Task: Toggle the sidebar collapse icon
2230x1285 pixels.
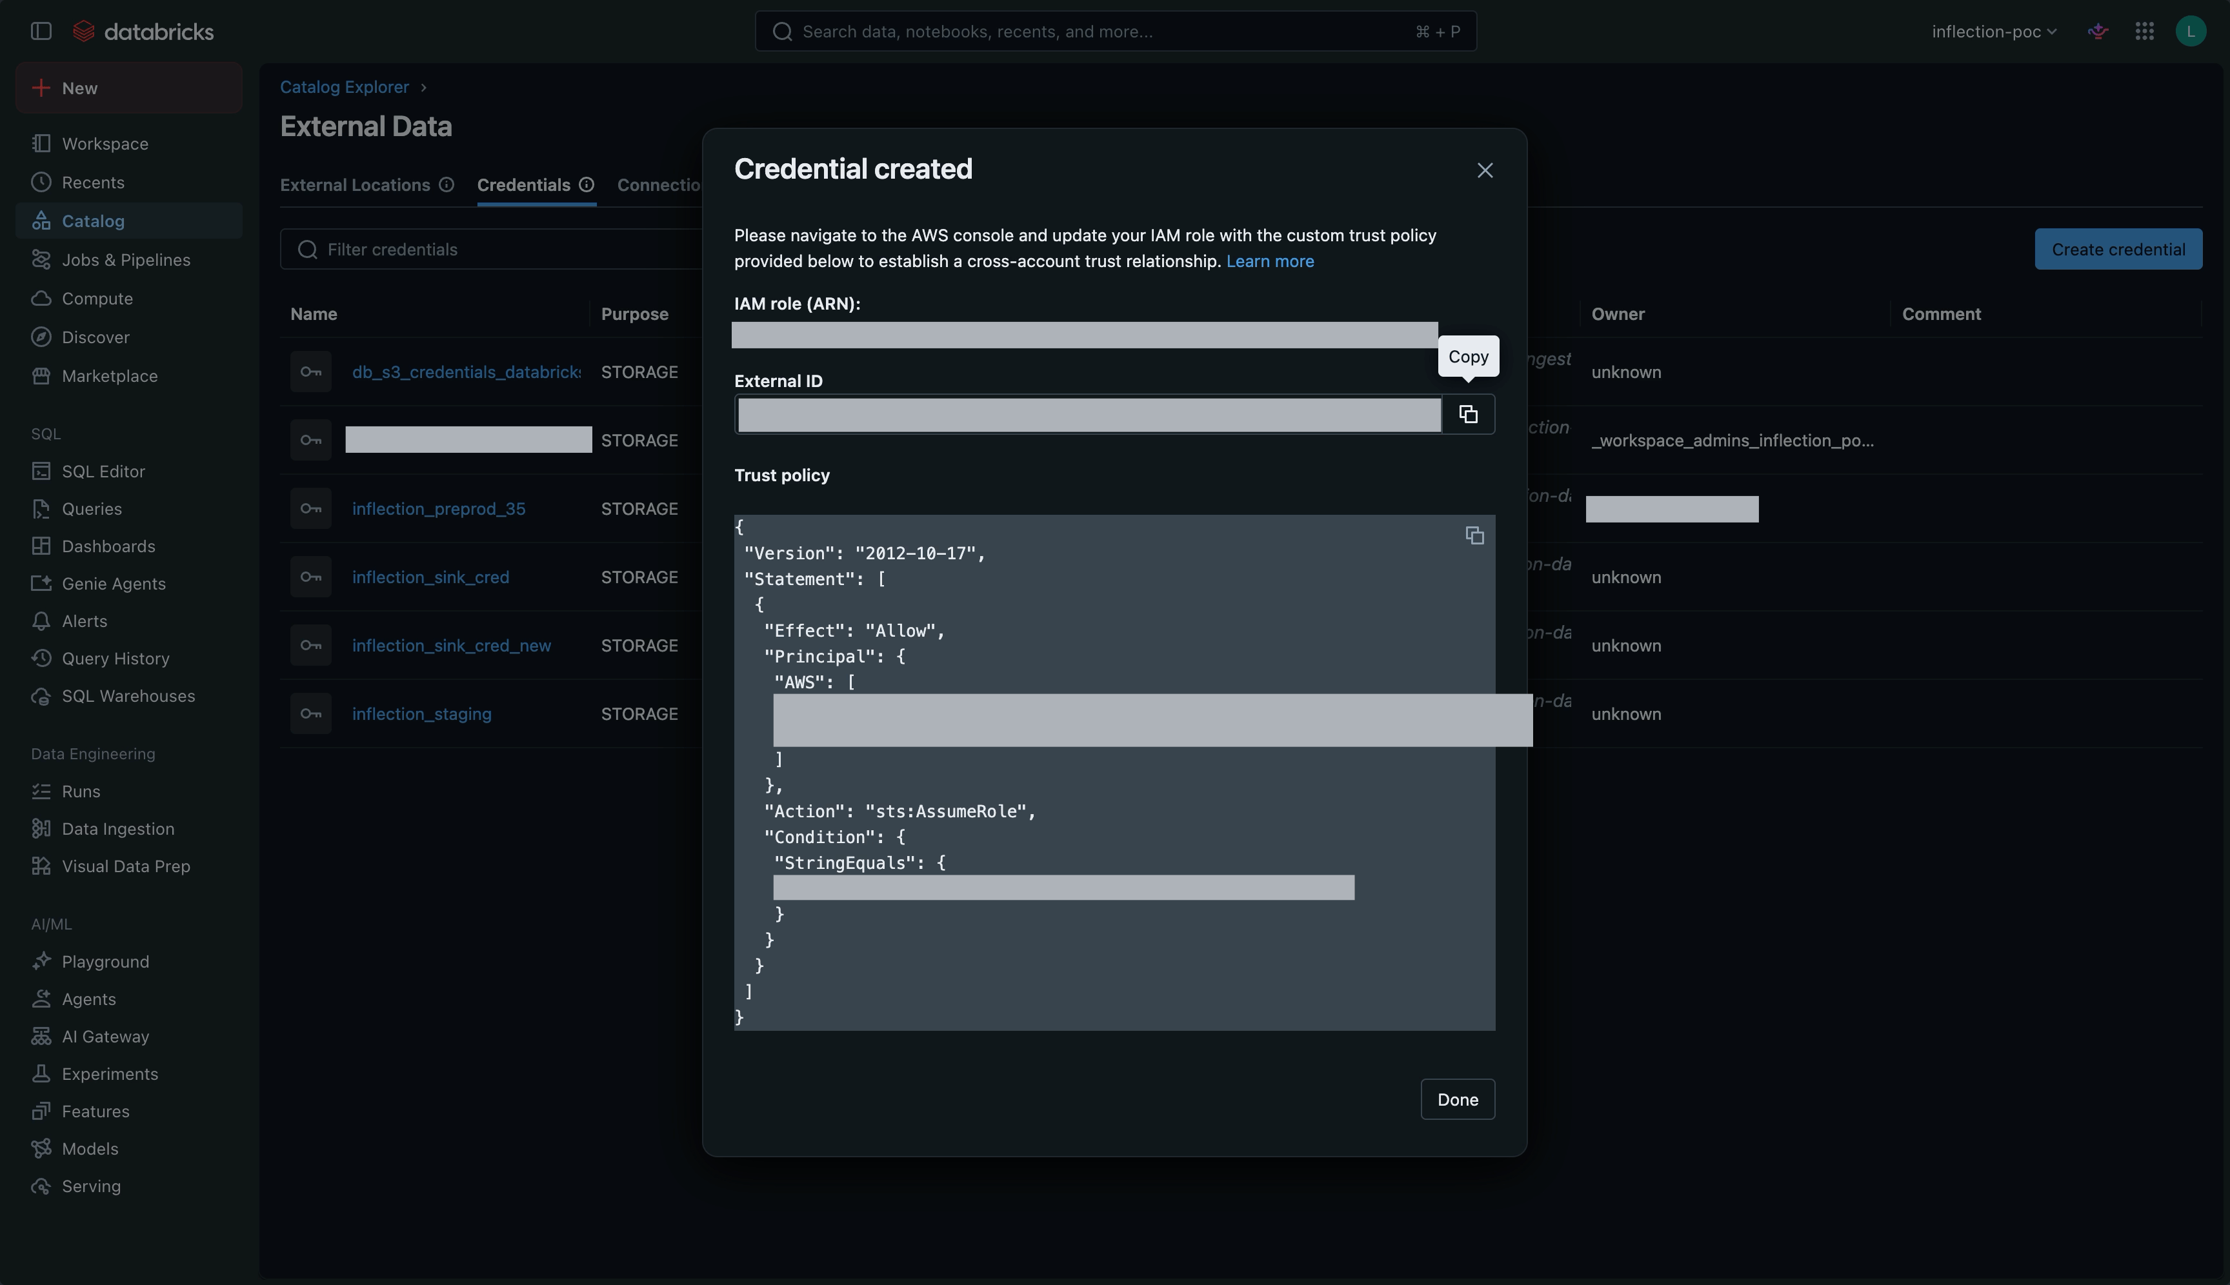Action: tap(41, 32)
